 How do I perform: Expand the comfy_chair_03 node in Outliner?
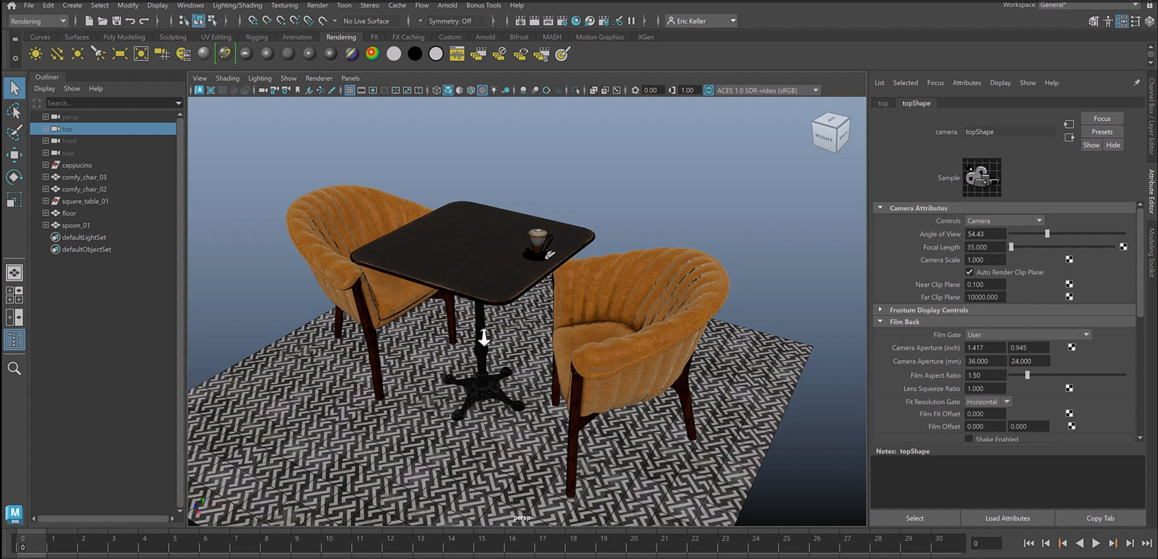[x=45, y=177]
